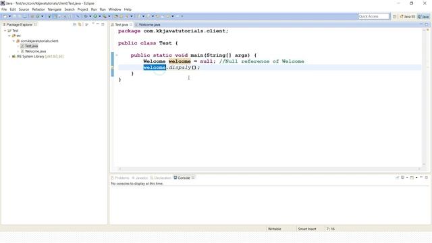Expand the Test.java tree node
The width and height of the screenshot is (432, 243).
coord(18,46)
